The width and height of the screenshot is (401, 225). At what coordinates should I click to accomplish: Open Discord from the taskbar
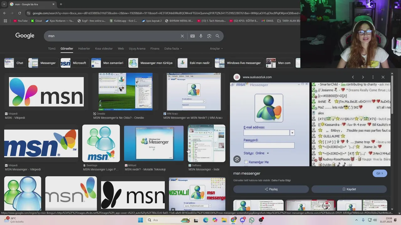click(242, 220)
